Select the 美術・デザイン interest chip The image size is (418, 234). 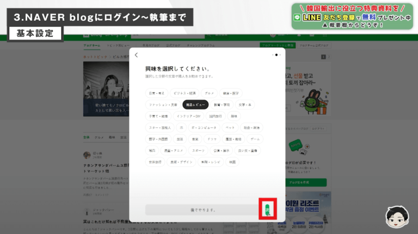pos(181,162)
